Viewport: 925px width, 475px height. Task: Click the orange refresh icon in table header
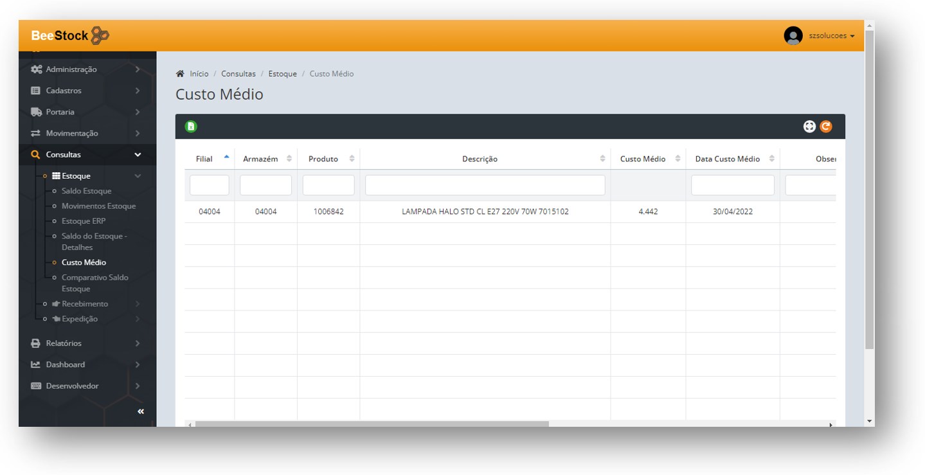826,127
